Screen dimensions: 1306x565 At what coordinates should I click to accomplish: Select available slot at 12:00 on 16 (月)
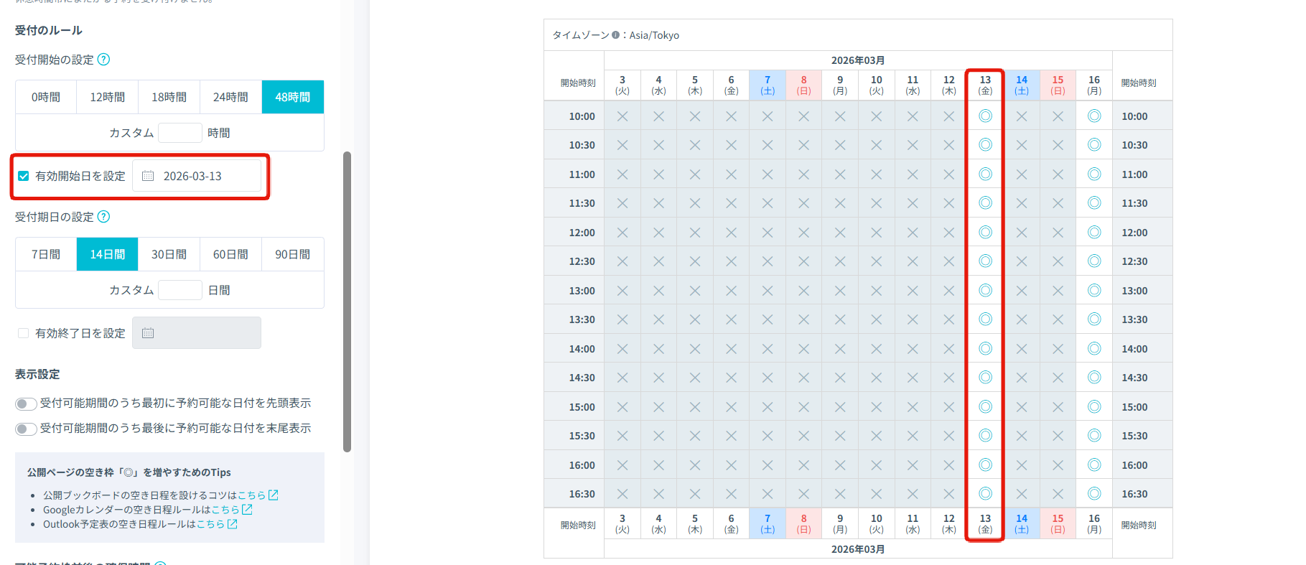pyautogui.click(x=1093, y=233)
